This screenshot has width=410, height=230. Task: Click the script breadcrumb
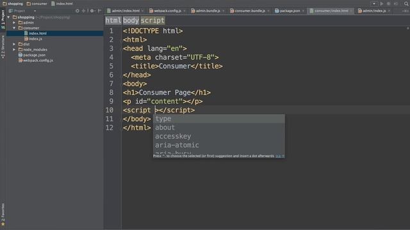pyautogui.click(x=152, y=20)
